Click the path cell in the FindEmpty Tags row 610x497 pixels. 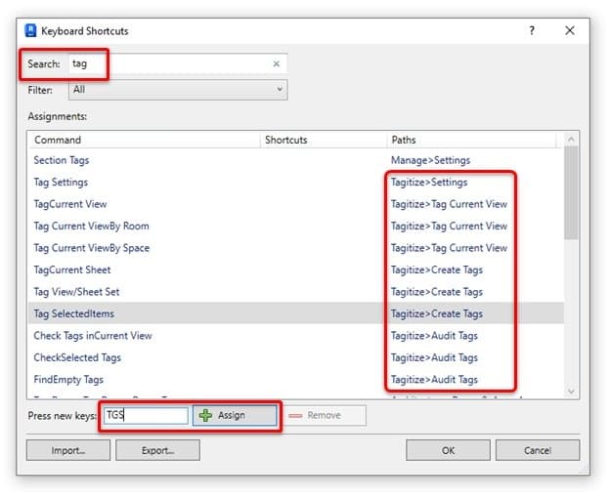tap(434, 379)
